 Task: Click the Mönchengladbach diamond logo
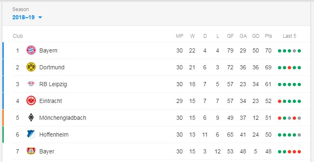(31, 117)
